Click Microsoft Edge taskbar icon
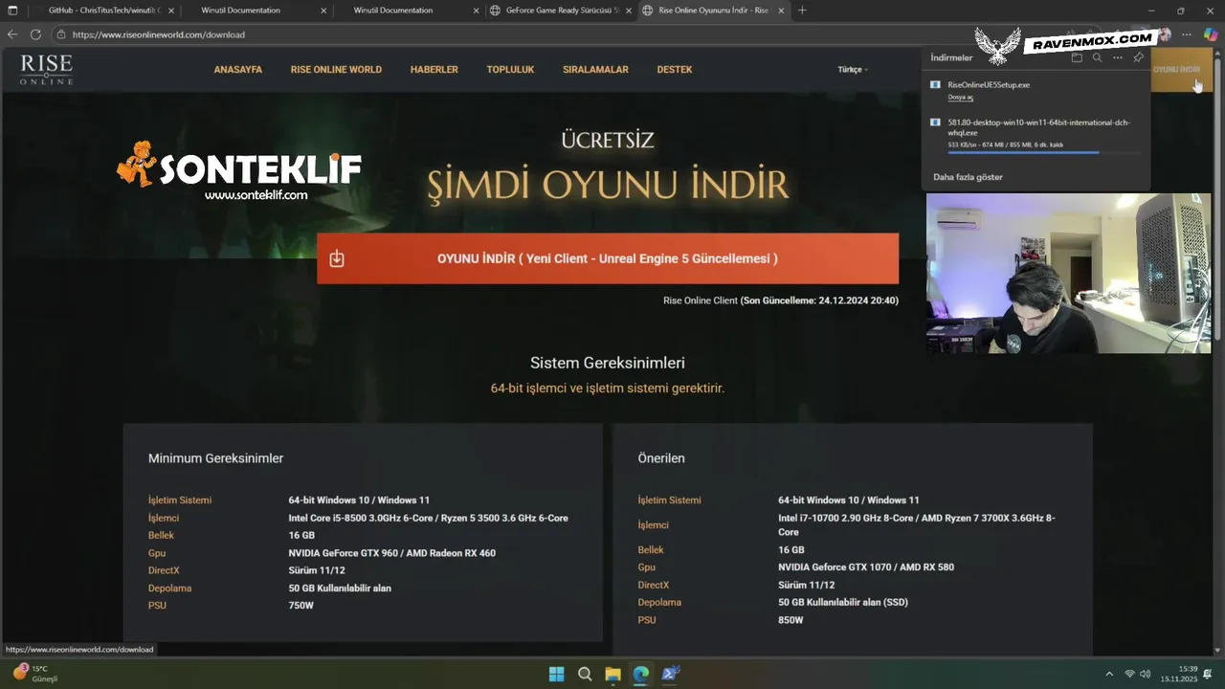 [x=641, y=674]
